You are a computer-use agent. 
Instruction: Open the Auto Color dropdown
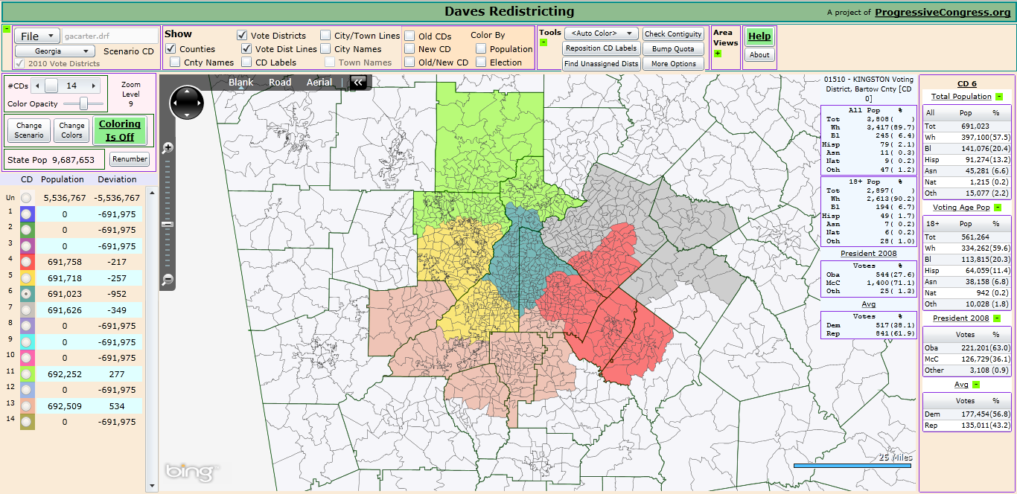coord(602,33)
